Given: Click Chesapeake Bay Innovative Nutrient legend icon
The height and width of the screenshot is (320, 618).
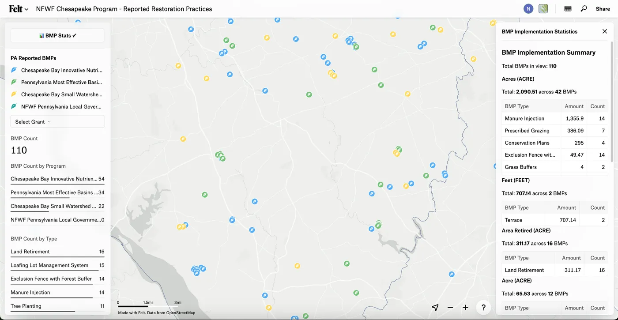Looking at the screenshot, I should (14, 70).
